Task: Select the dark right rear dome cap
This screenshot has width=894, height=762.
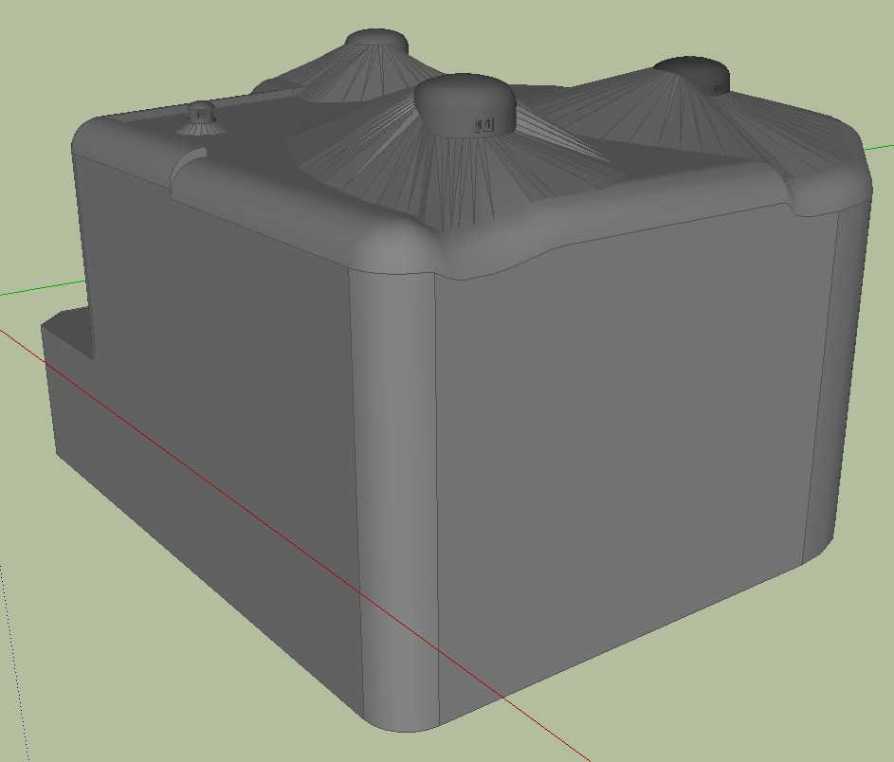Action: pyautogui.click(x=692, y=72)
